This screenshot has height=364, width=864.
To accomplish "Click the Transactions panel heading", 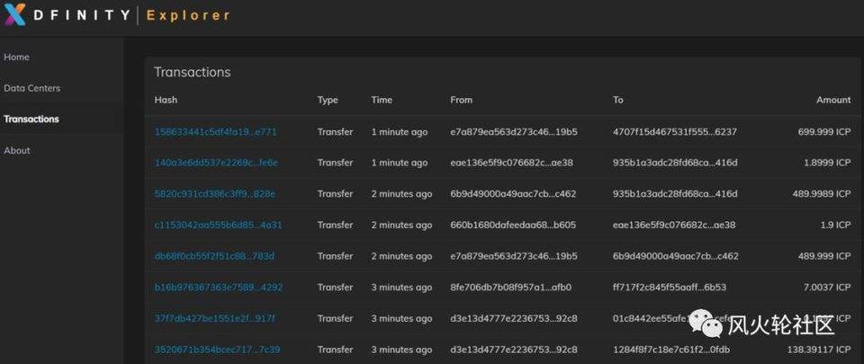I will (x=193, y=72).
